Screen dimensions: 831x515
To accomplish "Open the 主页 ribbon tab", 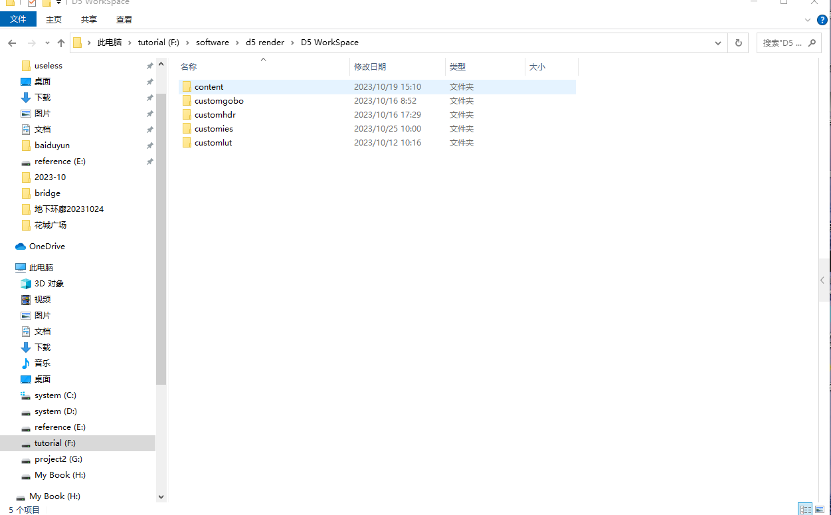I will point(54,19).
